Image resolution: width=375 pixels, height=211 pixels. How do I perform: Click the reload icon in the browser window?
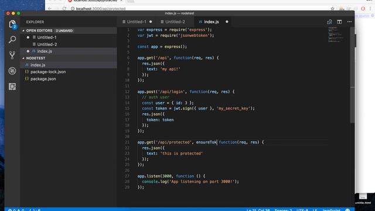[x=64, y=9]
